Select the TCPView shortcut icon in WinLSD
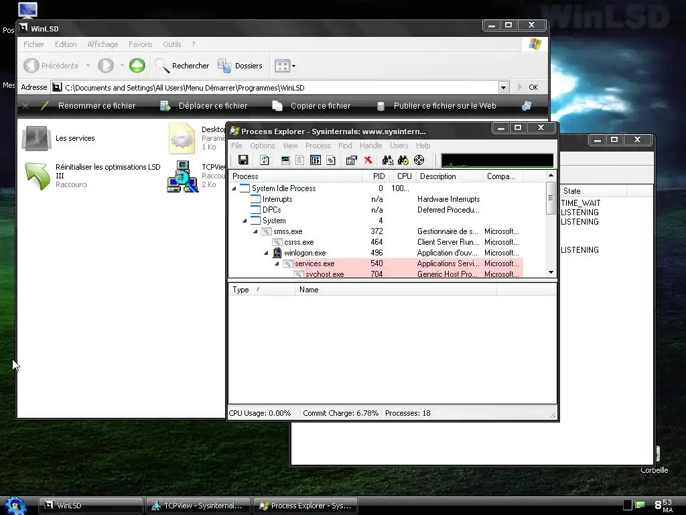Screen dimensions: 686x515 click(182, 176)
